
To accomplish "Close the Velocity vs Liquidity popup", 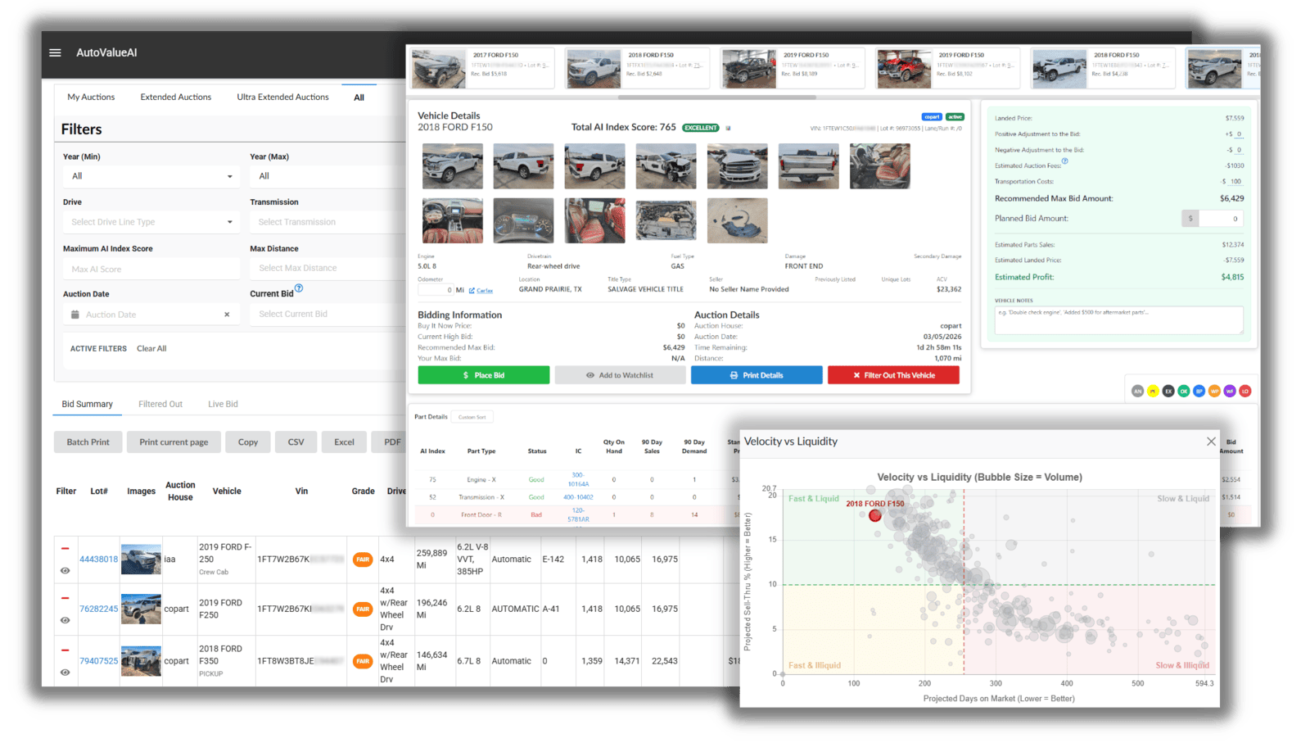I will click(1211, 442).
